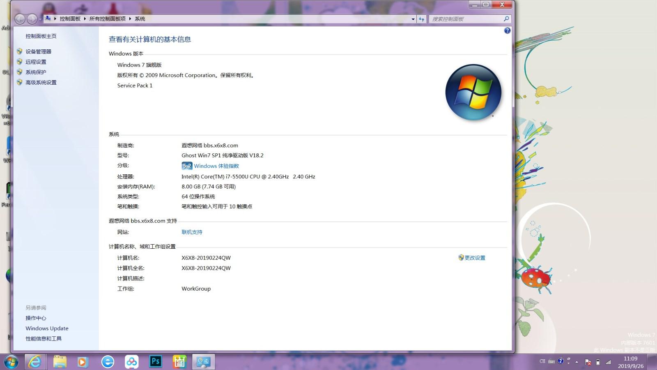Click the CH input language indicator
Viewport: 657px width, 370px height.
tap(542, 361)
